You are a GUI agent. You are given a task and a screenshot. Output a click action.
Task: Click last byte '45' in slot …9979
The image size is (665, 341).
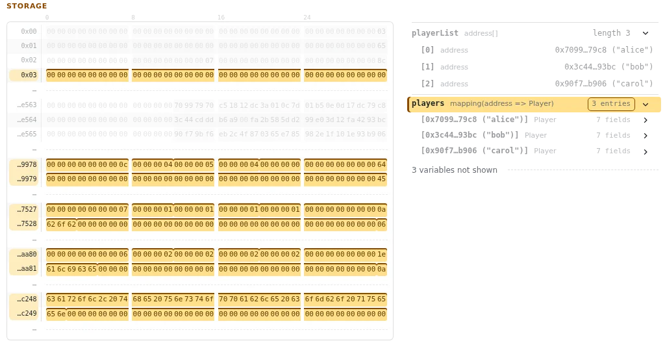(x=381, y=179)
